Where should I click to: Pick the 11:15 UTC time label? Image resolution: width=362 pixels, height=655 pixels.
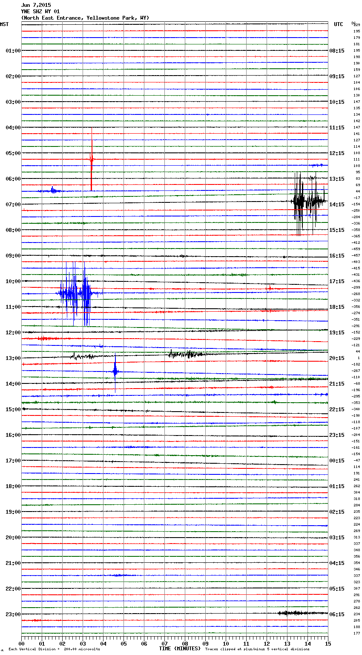(337, 128)
